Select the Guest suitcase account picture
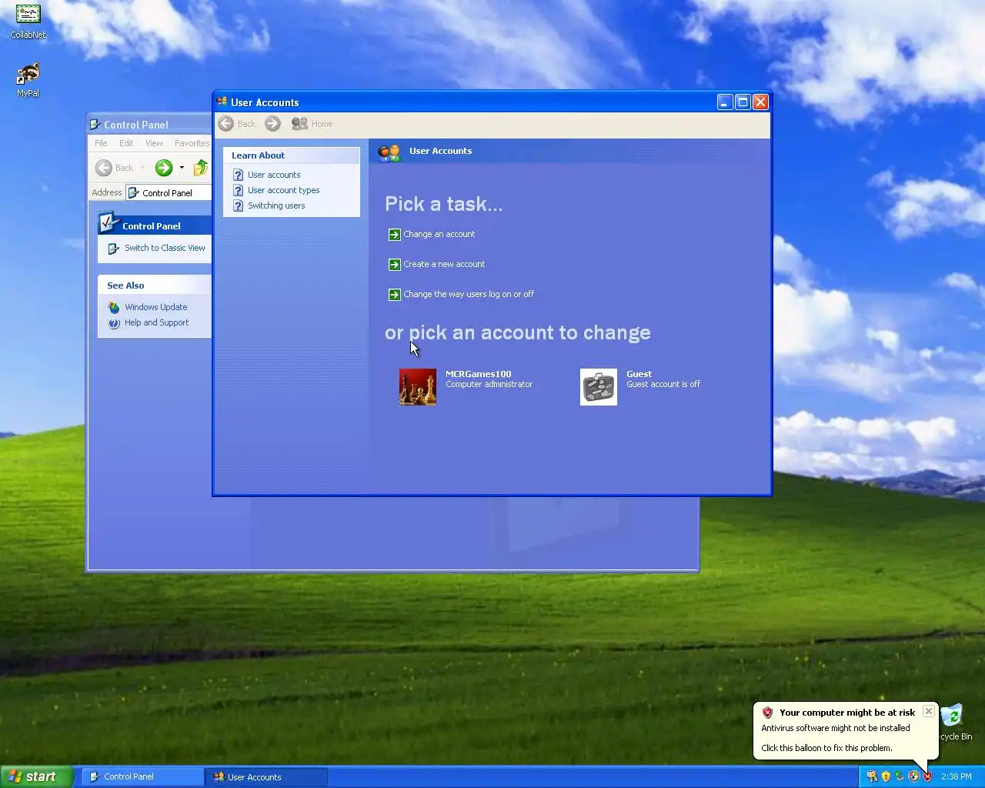This screenshot has width=985, height=788. [x=599, y=386]
